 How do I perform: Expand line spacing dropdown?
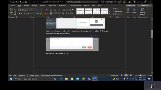pyautogui.click(x=64, y=13)
